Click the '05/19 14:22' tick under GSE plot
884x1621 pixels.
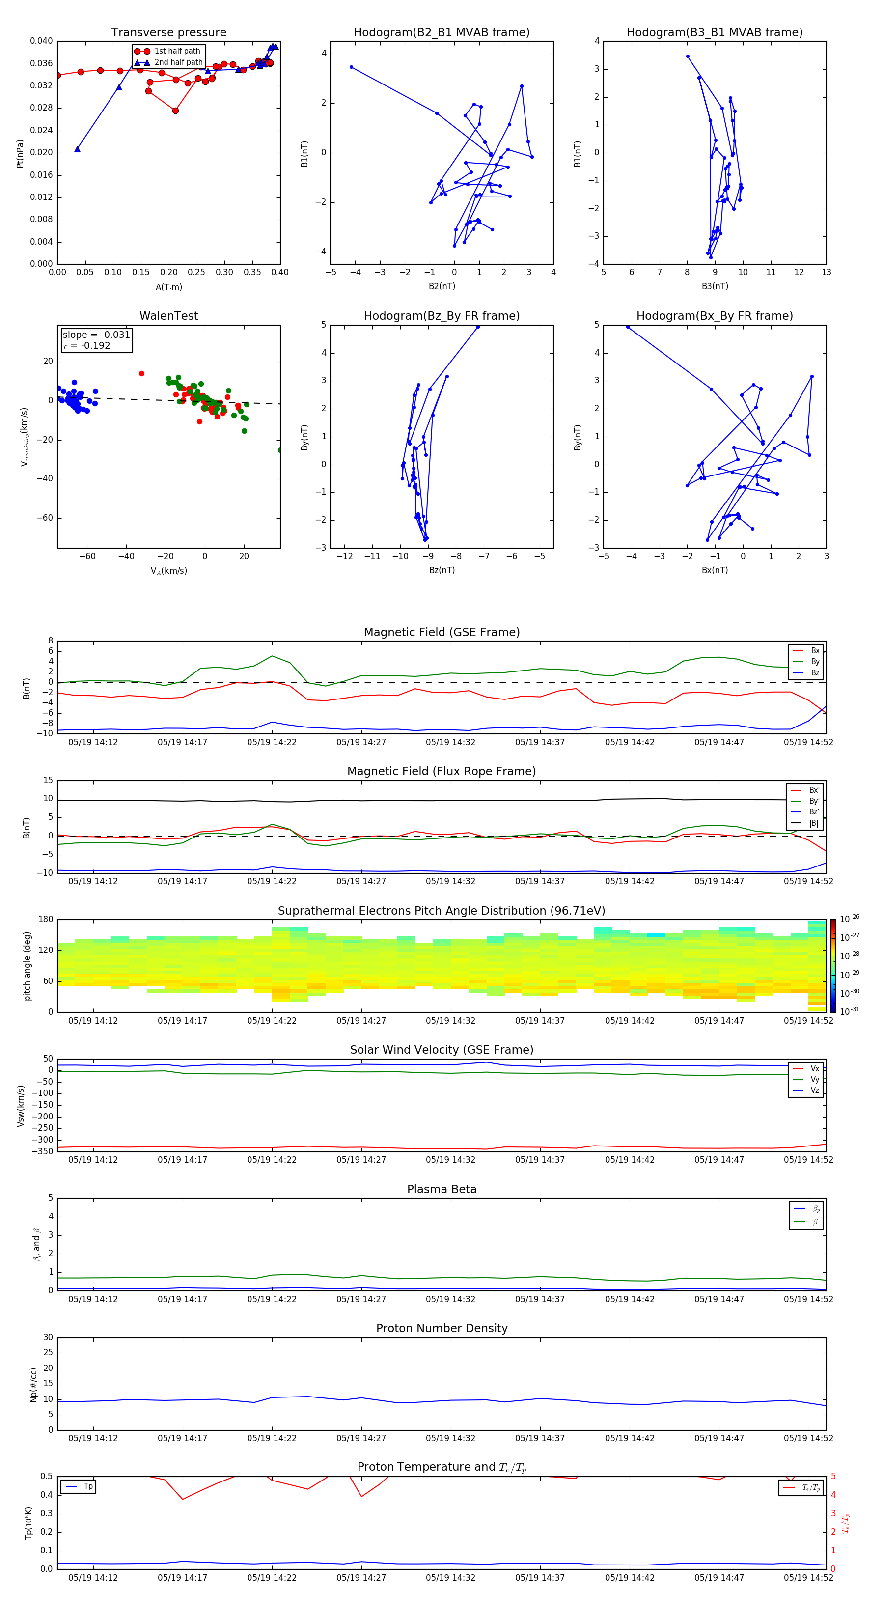pyautogui.click(x=272, y=742)
